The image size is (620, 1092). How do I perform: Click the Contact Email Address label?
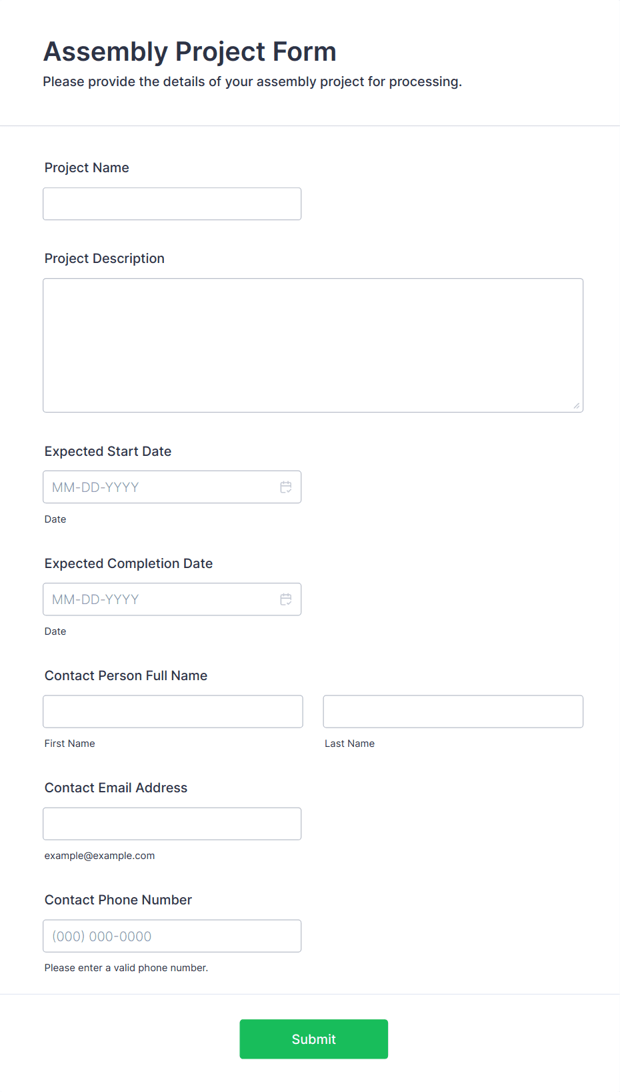pos(116,788)
